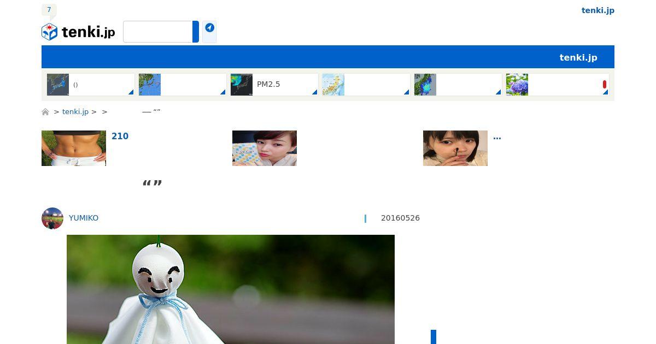This screenshot has height=344, width=656.
Task: Click the YUMIKO author link
Action: [84, 218]
